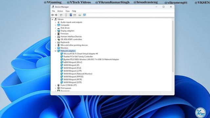The width and height of the screenshot is (210, 118).
Task: Open the File menu
Action: tap(53, 11)
